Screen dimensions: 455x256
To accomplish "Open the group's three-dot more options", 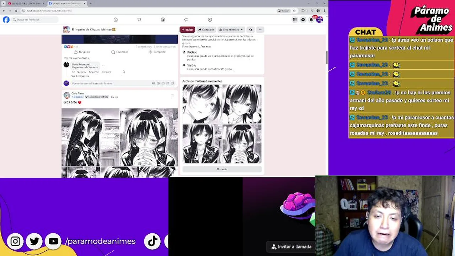I will click(x=260, y=30).
